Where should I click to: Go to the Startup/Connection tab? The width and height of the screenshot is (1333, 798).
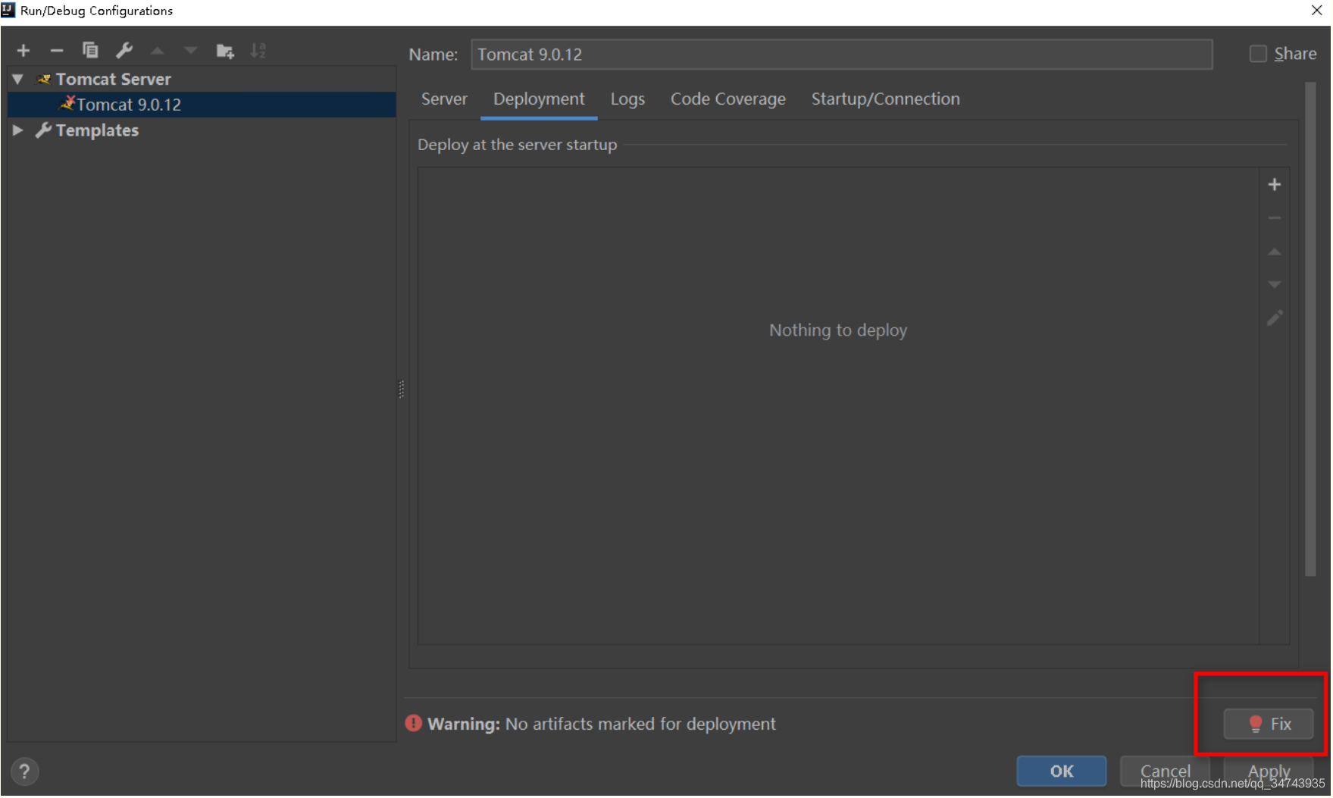[886, 99]
